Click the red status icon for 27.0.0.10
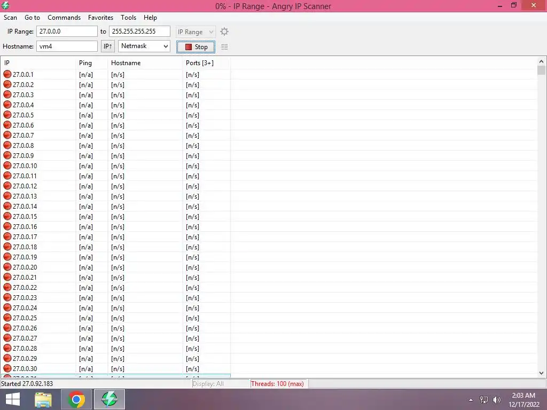The height and width of the screenshot is (410, 547). click(x=7, y=165)
